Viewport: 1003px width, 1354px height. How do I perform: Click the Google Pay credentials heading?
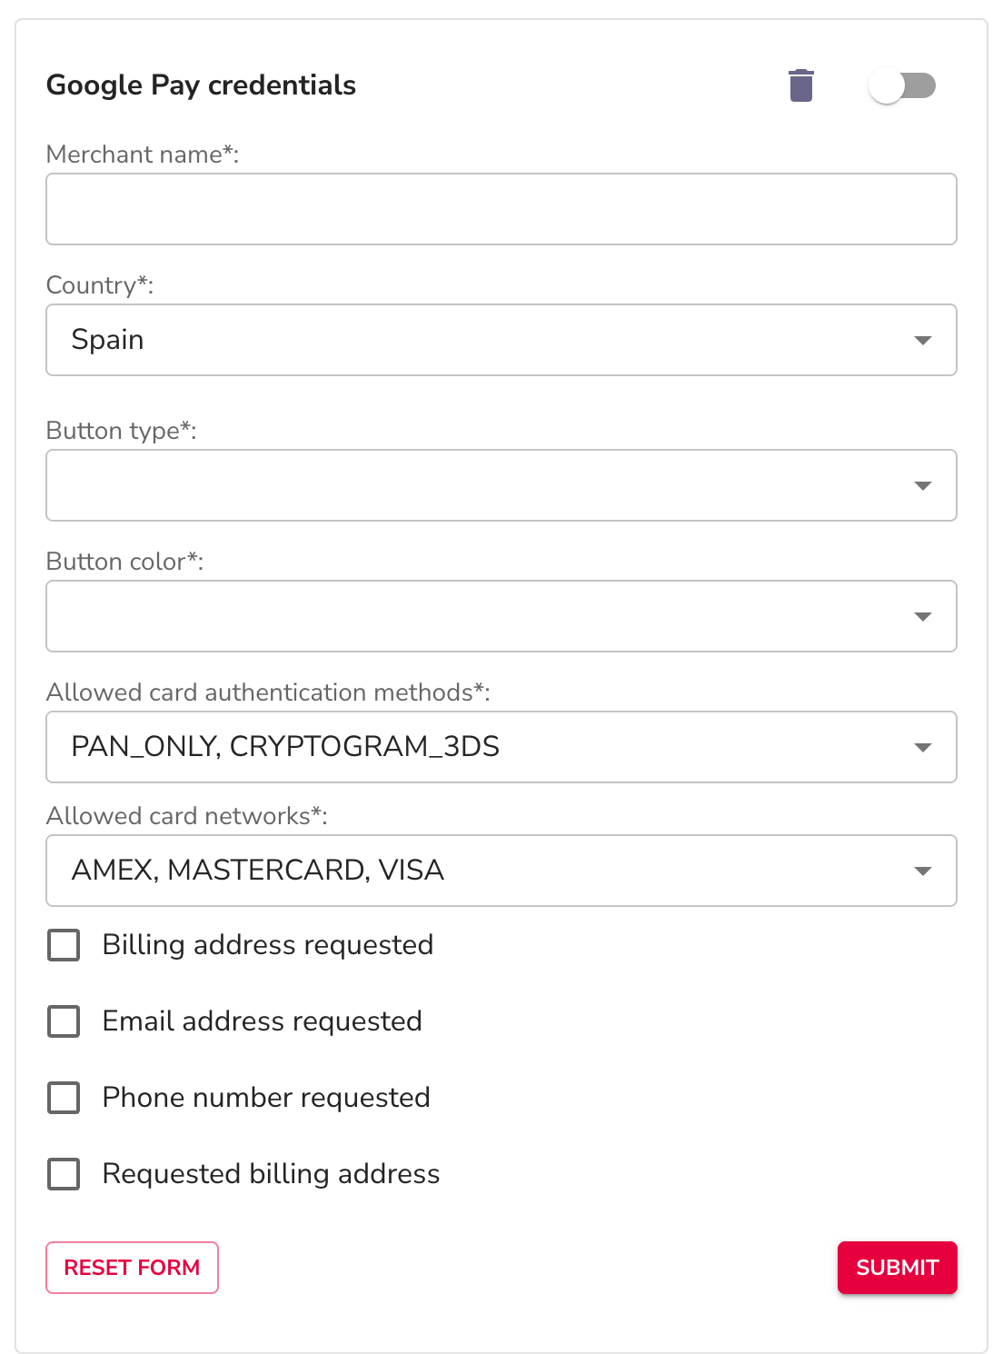201,85
